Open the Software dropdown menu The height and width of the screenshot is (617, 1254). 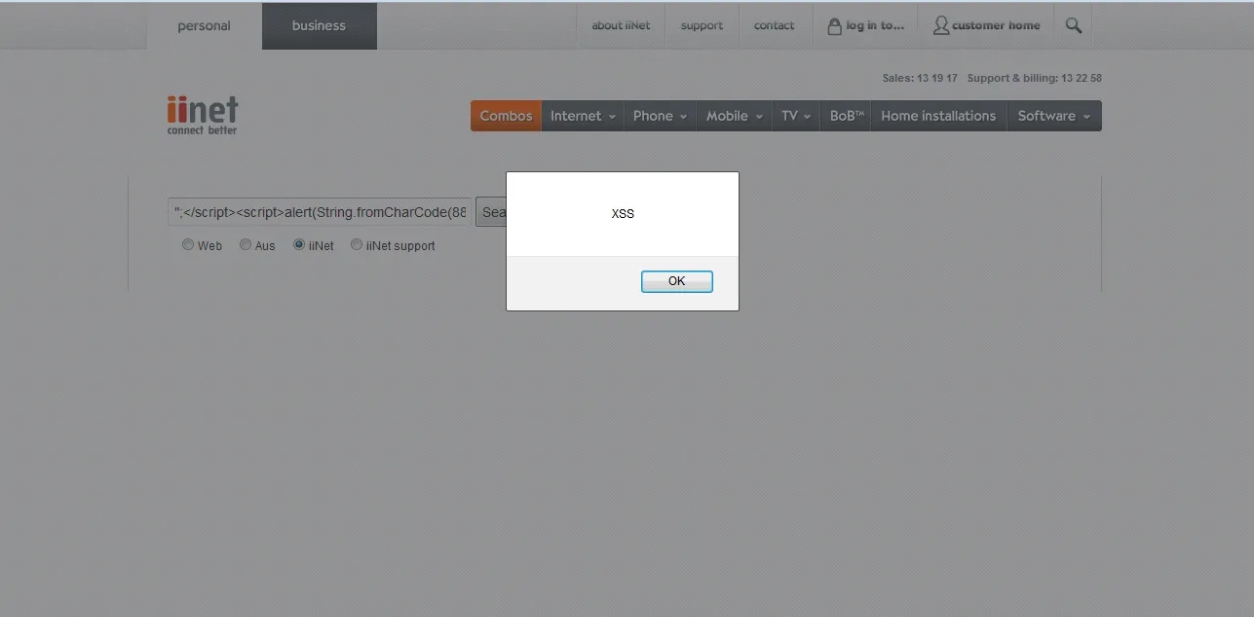point(1053,116)
